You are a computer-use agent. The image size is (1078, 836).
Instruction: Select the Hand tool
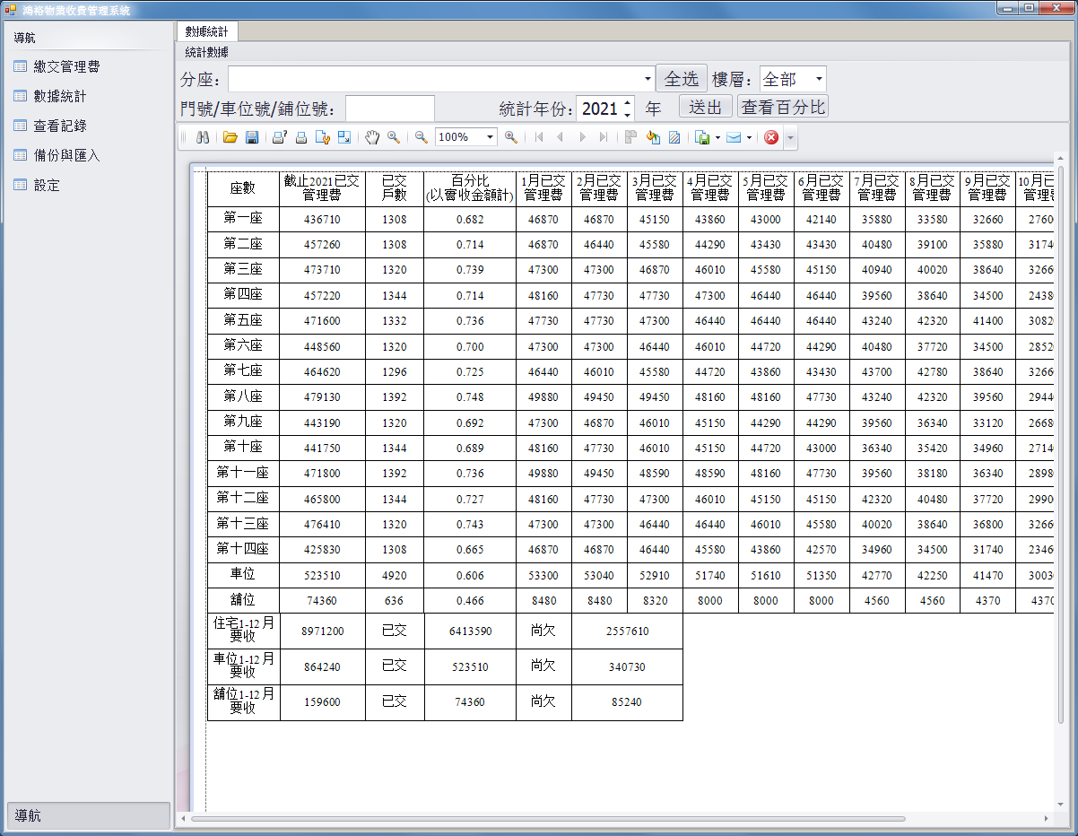tap(372, 137)
